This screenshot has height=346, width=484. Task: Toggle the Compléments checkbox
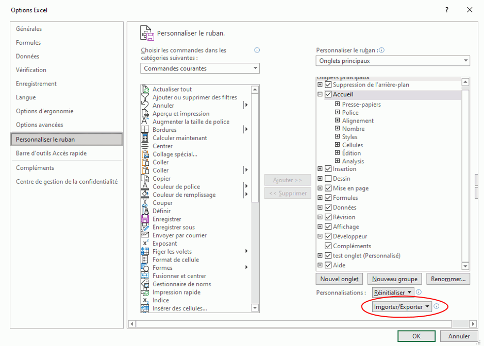pyautogui.click(x=328, y=246)
